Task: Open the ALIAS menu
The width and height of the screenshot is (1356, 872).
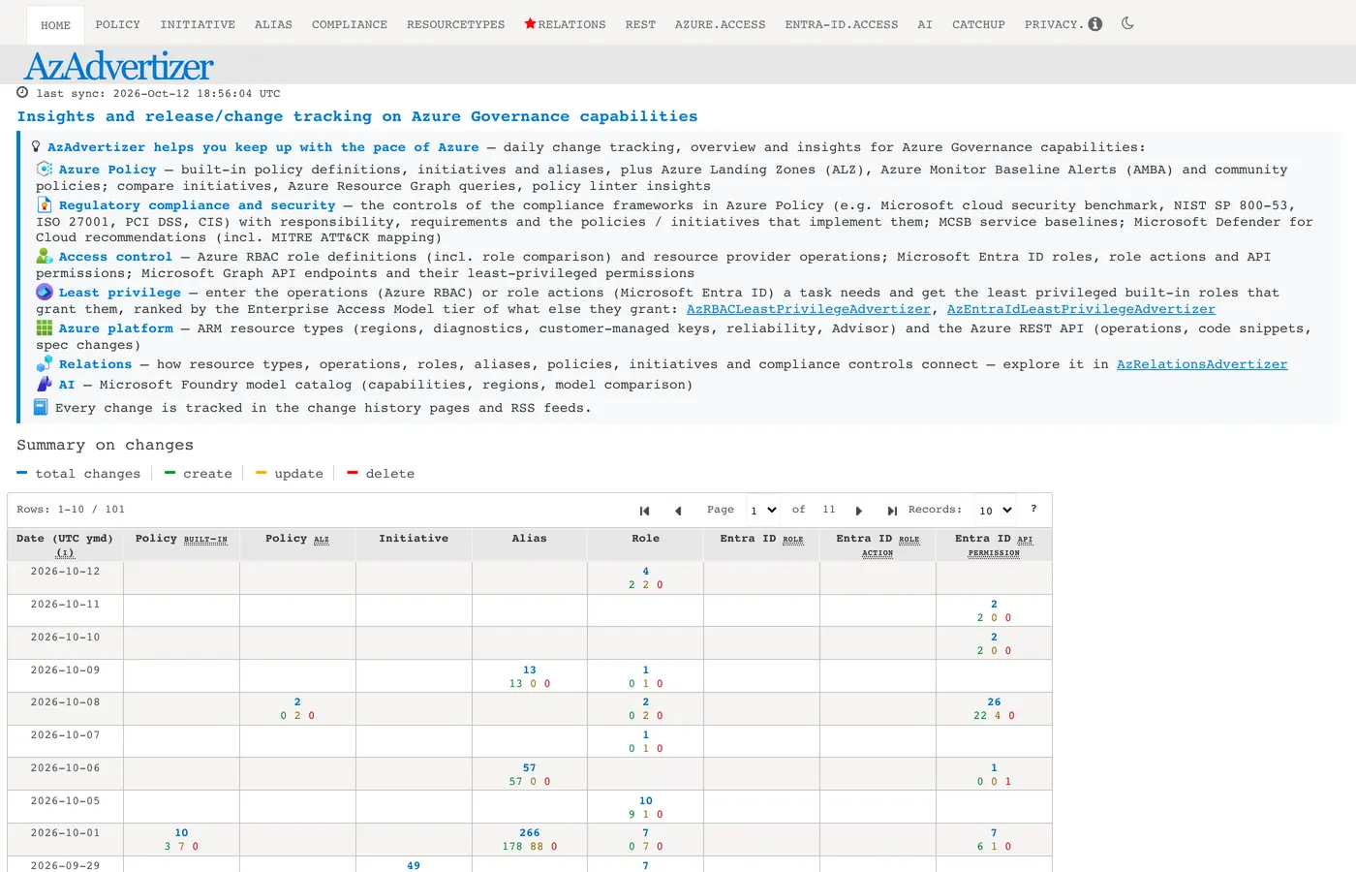Action: (x=273, y=24)
